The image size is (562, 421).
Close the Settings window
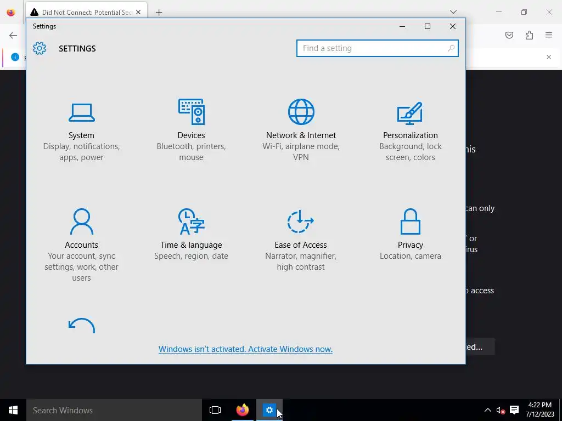pos(453,26)
